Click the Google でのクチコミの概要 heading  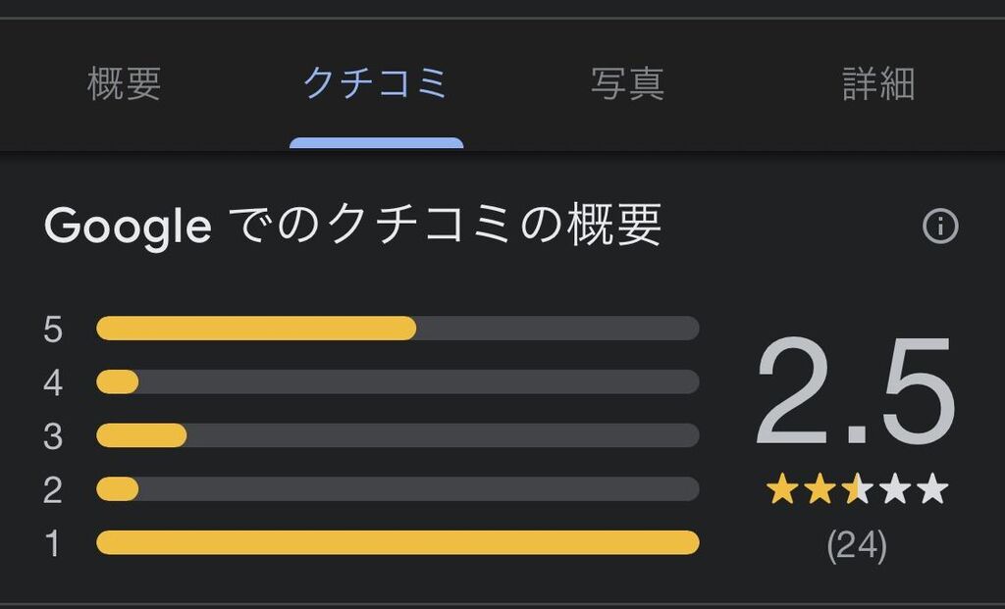pyautogui.click(x=353, y=227)
